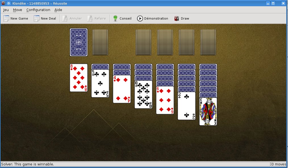Select the 6 of diamonds card
This screenshot has width=288, height=168.
[165, 100]
